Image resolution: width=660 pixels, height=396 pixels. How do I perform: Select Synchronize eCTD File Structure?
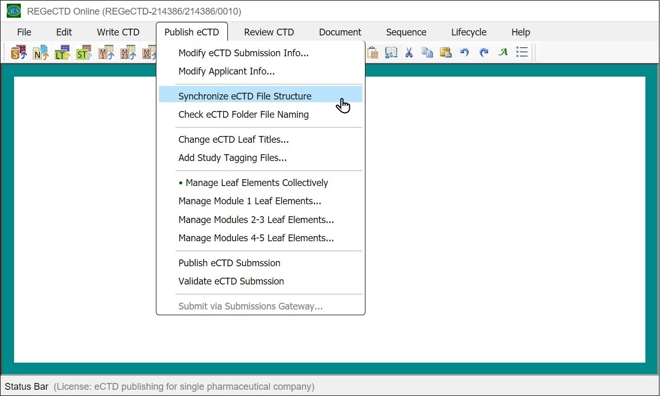pos(245,96)
